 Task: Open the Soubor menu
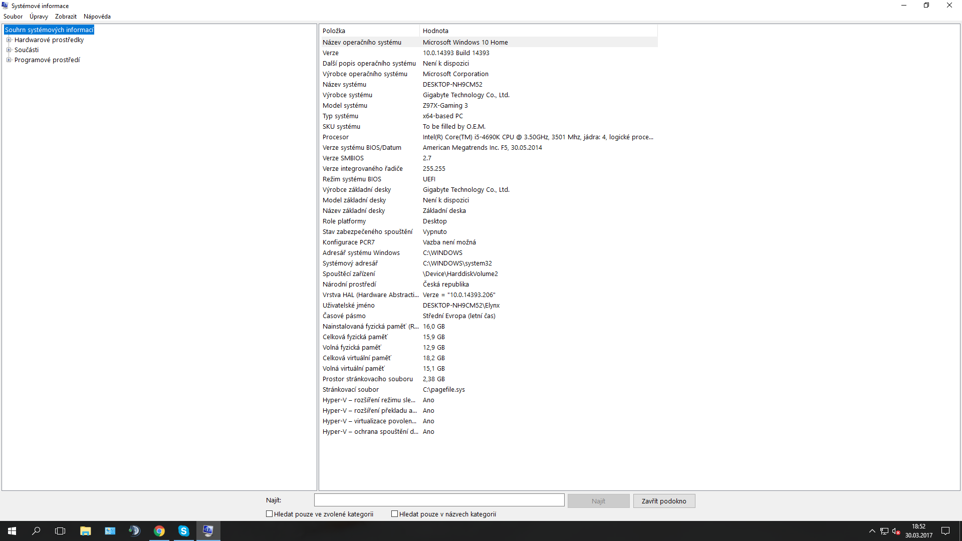(x=13, y=17)
